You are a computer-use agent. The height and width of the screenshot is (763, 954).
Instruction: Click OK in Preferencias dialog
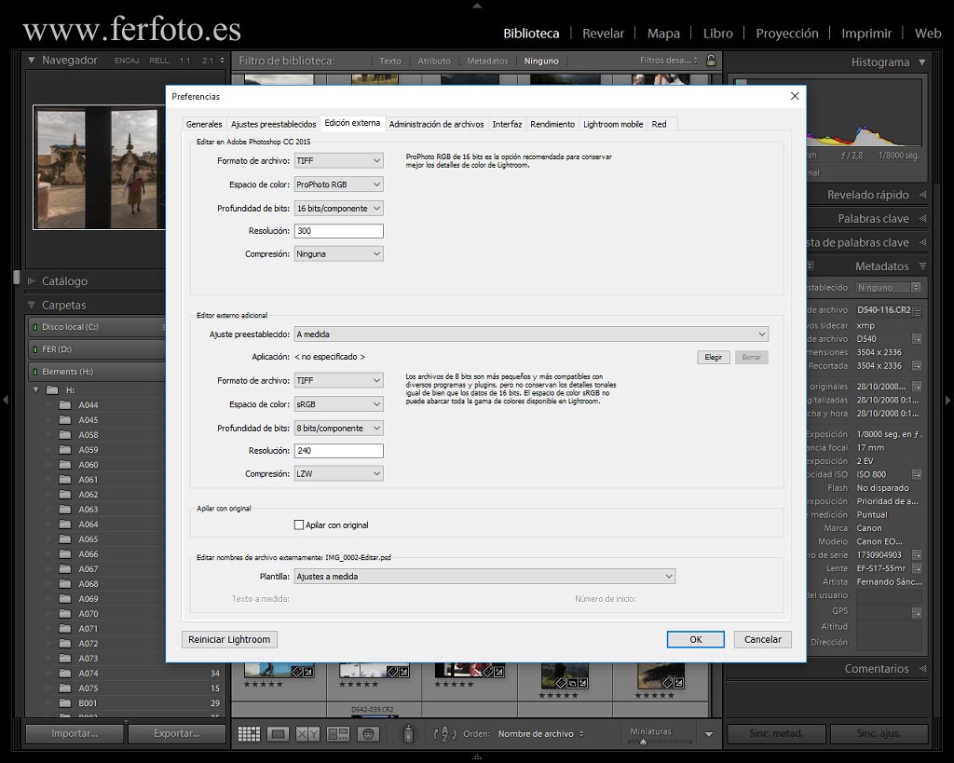[x=695, y=639]
